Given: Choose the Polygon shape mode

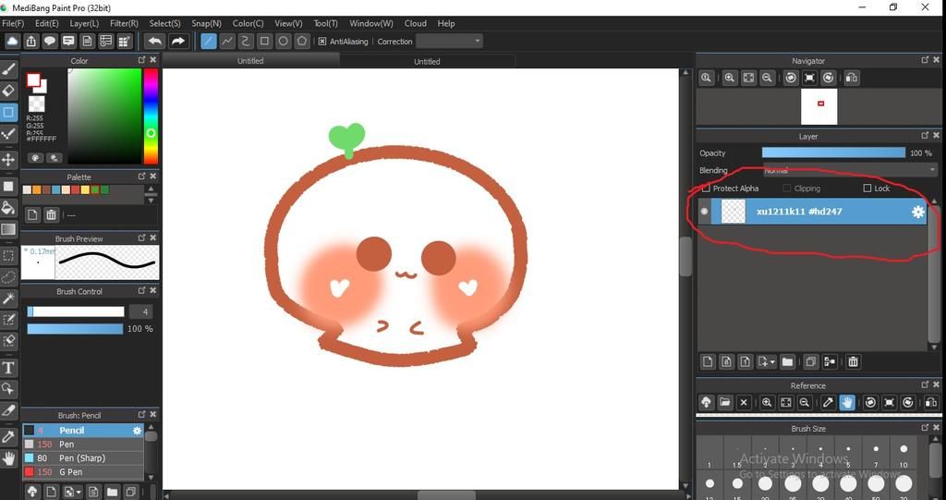Looking at the screenshot, I should coord(302,41).
